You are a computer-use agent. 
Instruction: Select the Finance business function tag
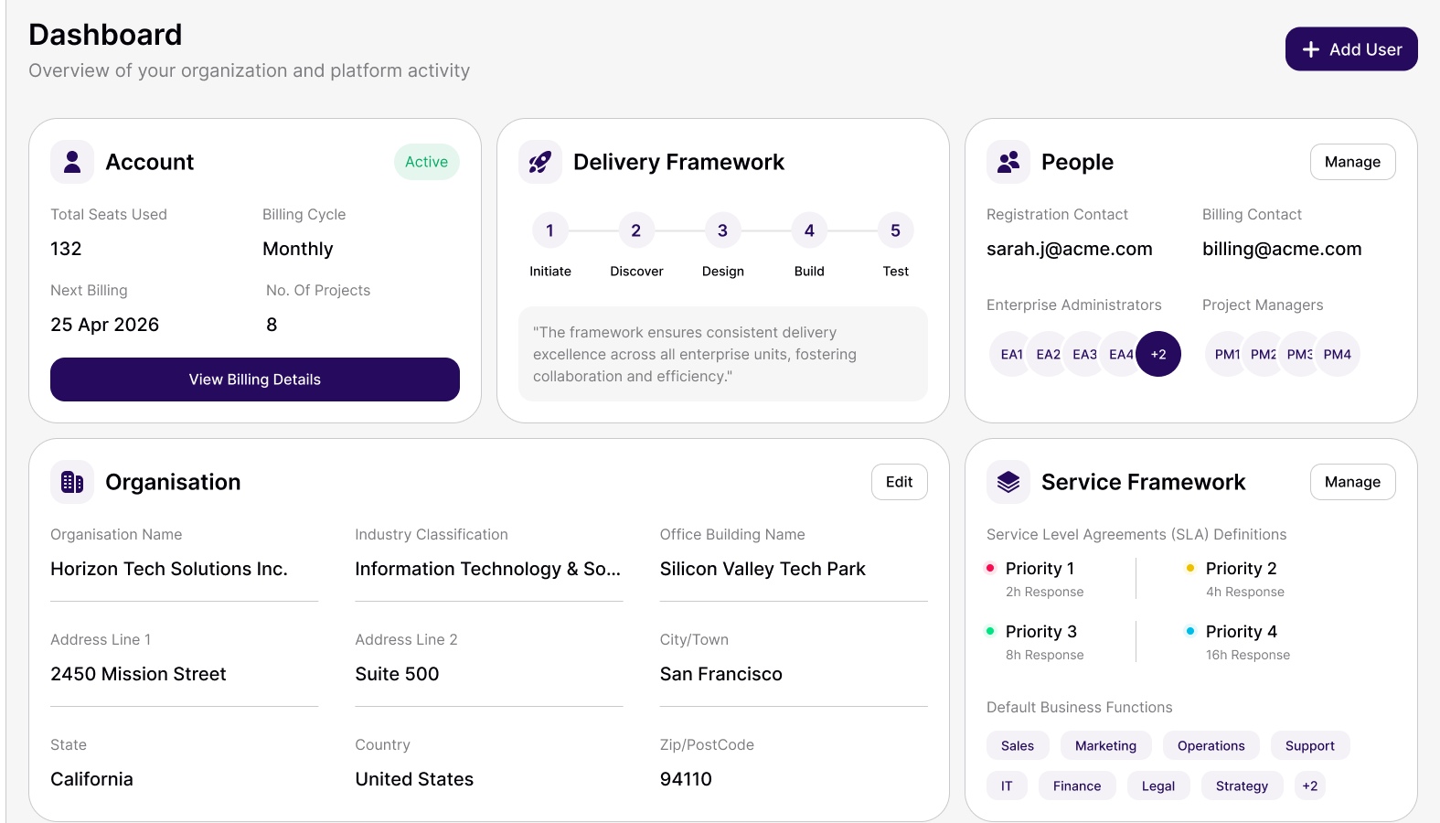1077,786
